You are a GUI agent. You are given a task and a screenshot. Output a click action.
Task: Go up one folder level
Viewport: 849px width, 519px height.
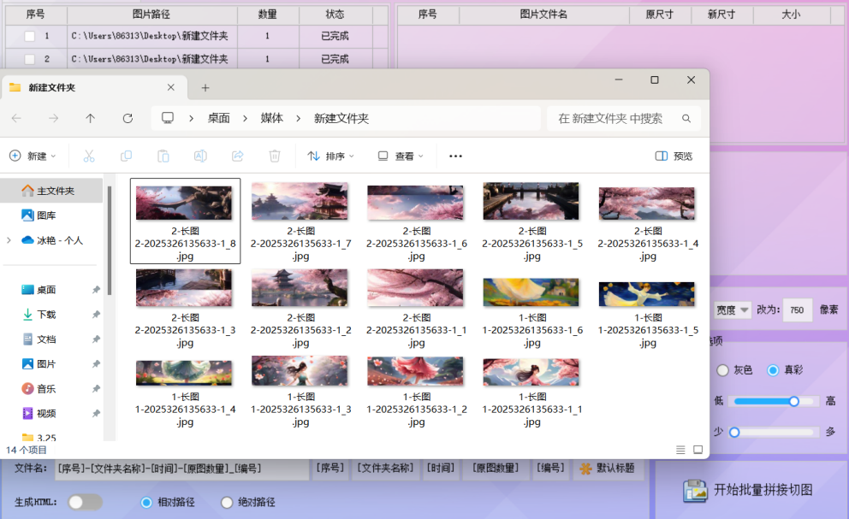pyautogui.click(x=91, y=118)
